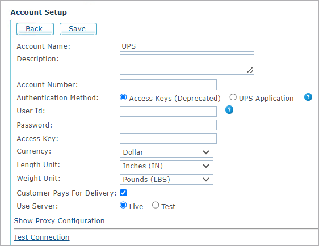Open the Currency dropdown
This screenshot has width=319, height=246.
[166, 152]
